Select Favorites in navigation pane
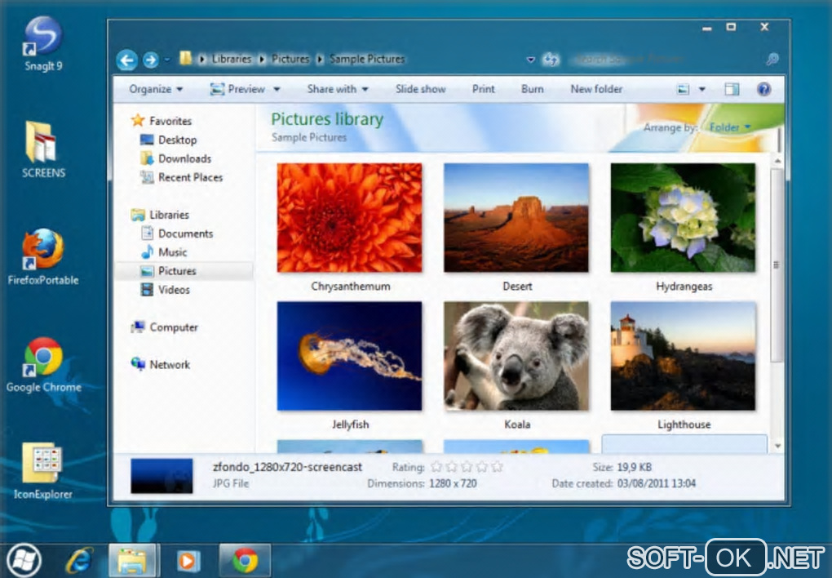The width and height of the screenshot is (832, 578). click(x=162, y=121)
